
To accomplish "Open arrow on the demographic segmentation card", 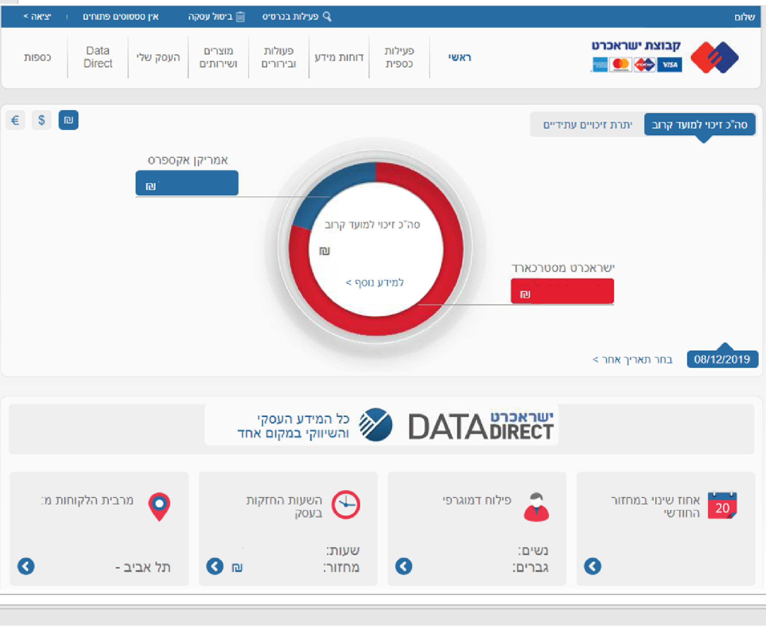I will [x=404, y=566].
